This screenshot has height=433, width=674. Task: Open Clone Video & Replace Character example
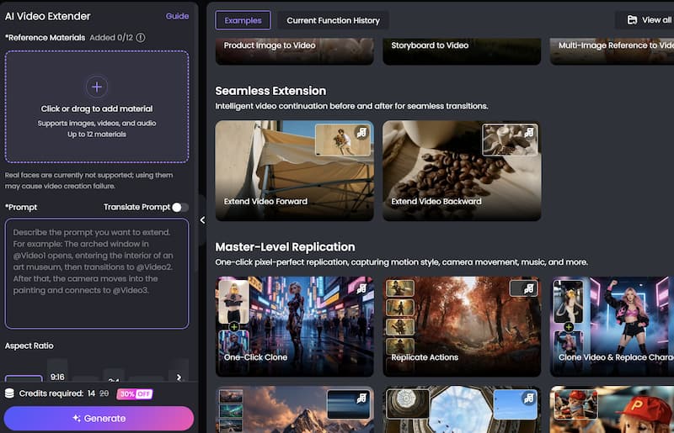click(x=612, y=326)
